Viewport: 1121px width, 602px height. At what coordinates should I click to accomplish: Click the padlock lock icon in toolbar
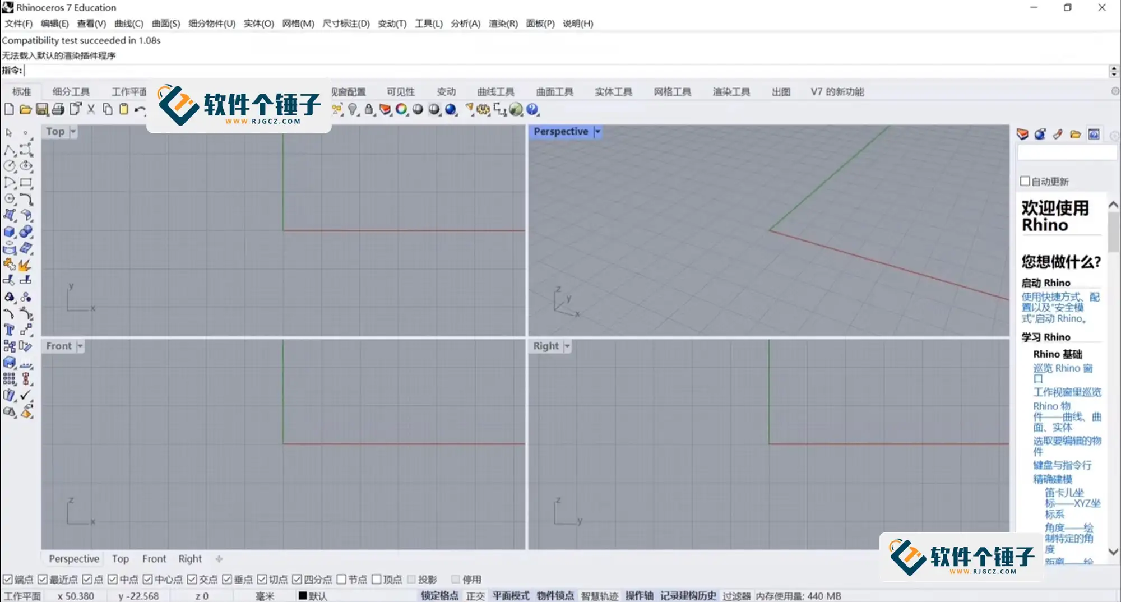click(x=368, y=110)
